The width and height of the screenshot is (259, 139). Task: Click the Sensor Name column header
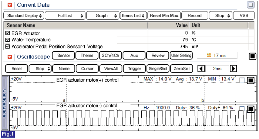75,26
